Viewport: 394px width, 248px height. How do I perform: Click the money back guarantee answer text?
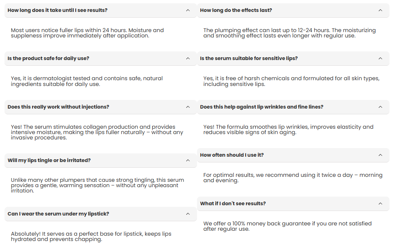[287, 226]
